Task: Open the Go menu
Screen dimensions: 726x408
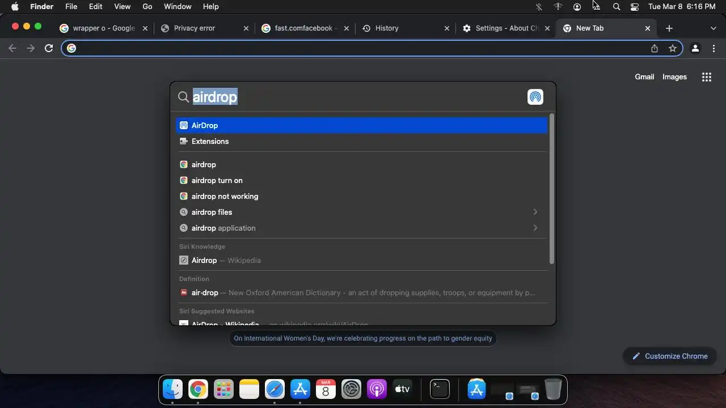Action: (x=147, y=7)
